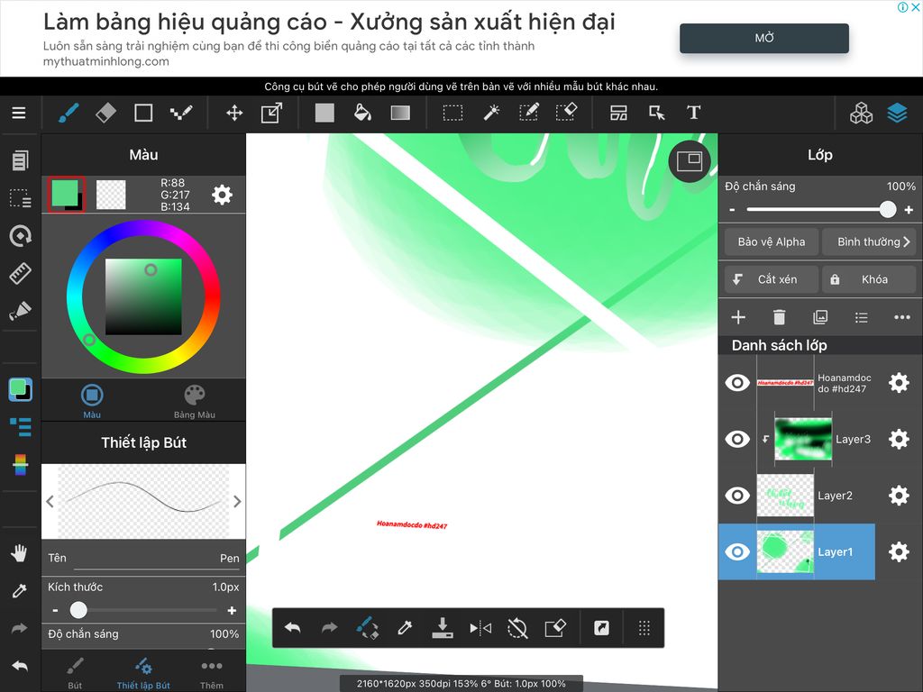Open Layer2 settings gear
Screen dimensions: 923x692
(899, 496)
